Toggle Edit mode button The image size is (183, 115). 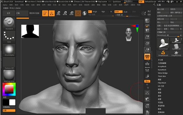pyautogui.click(x=45, y=13)
